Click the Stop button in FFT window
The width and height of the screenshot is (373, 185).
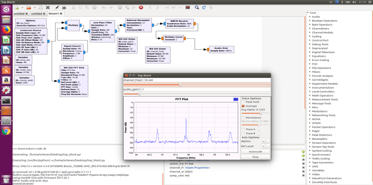pyautogui.click(x=255, y=157)
